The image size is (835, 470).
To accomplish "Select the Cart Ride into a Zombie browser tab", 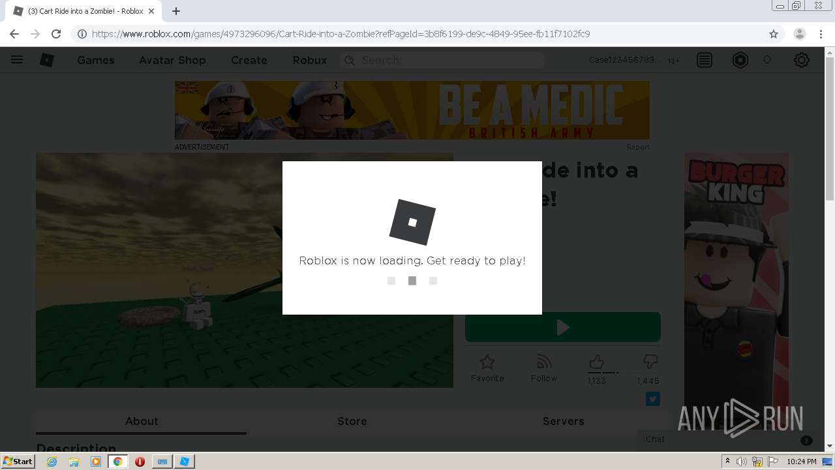I will 85,11.
